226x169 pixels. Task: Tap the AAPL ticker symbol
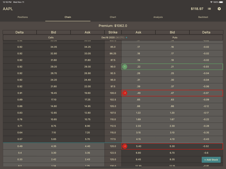(x=8, y=9)
